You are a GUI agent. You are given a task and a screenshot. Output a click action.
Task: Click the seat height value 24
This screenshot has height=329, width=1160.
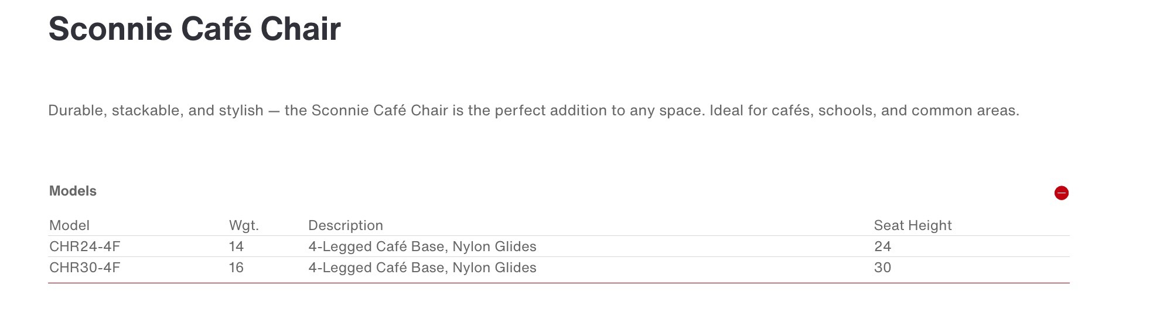click(x=882, y=246)
